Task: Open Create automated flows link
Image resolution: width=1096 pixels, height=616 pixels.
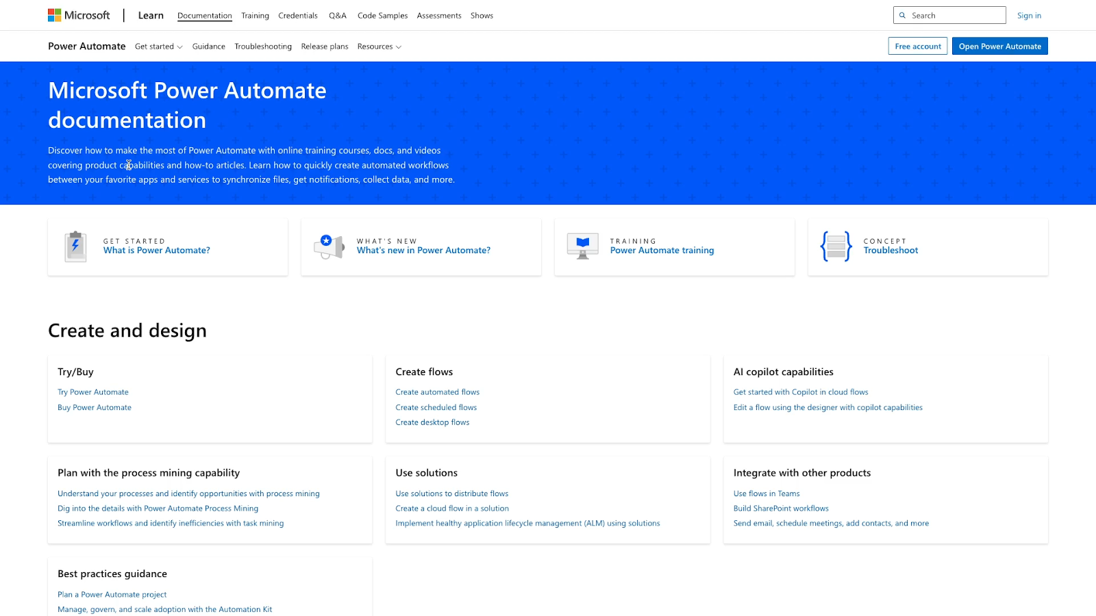Action: (x=438, y=392)
